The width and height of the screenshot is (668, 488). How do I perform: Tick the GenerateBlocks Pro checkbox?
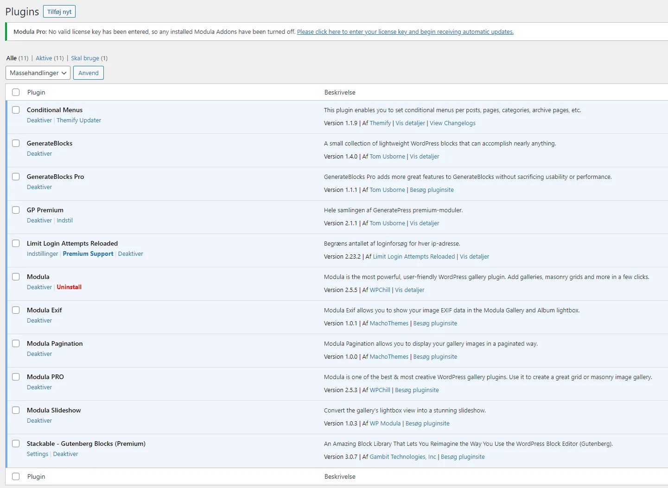tap(16, 177)
